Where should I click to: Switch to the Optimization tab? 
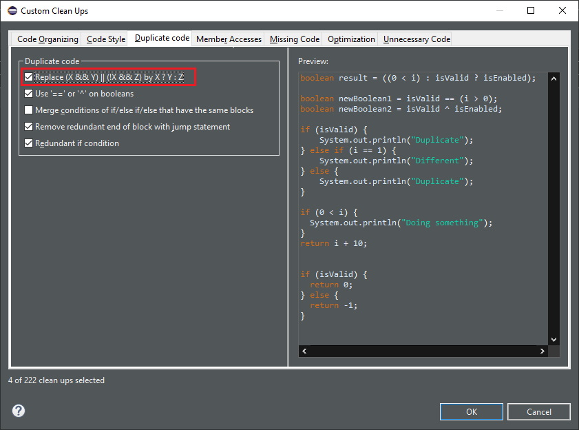coord(351,39)
